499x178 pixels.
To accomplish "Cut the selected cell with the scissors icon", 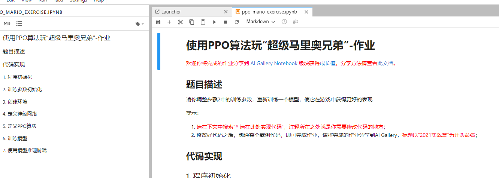I will [181, 22].
